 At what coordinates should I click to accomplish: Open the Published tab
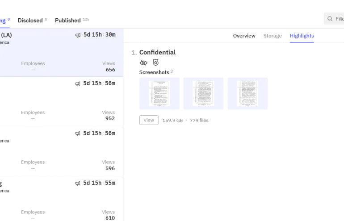[x=68, y=21]
